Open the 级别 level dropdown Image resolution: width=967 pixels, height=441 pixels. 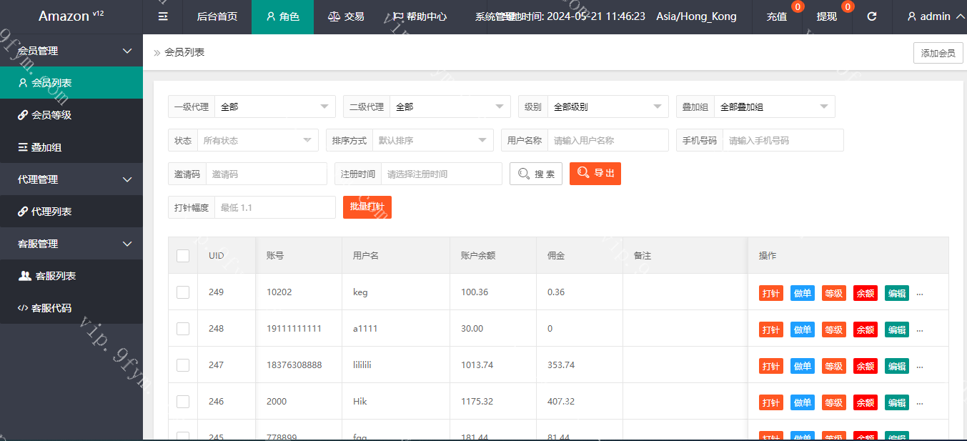[x=608, y=106]
